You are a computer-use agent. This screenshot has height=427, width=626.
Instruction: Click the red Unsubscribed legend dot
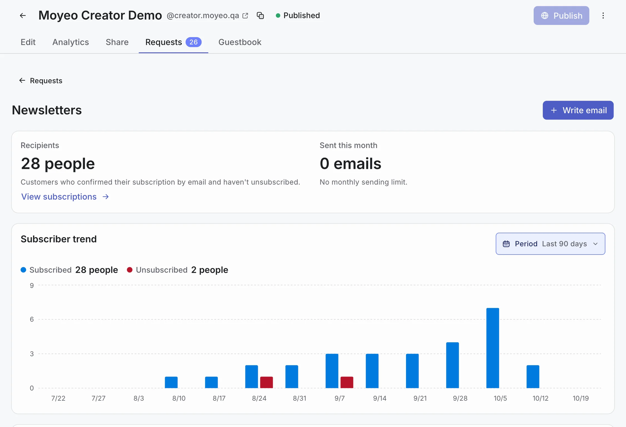point(130,270)
